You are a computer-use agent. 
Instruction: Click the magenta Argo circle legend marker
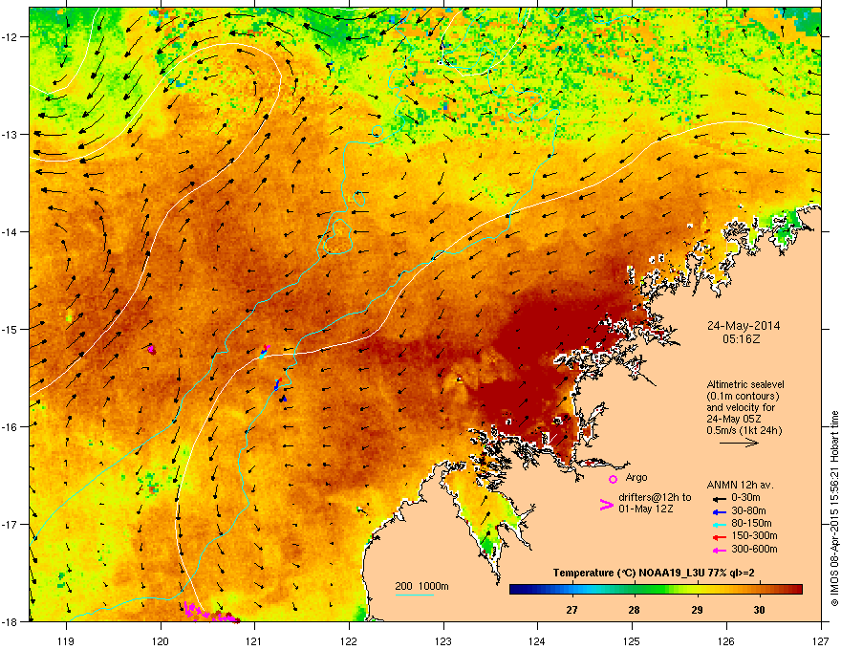(x=613, y=479)
